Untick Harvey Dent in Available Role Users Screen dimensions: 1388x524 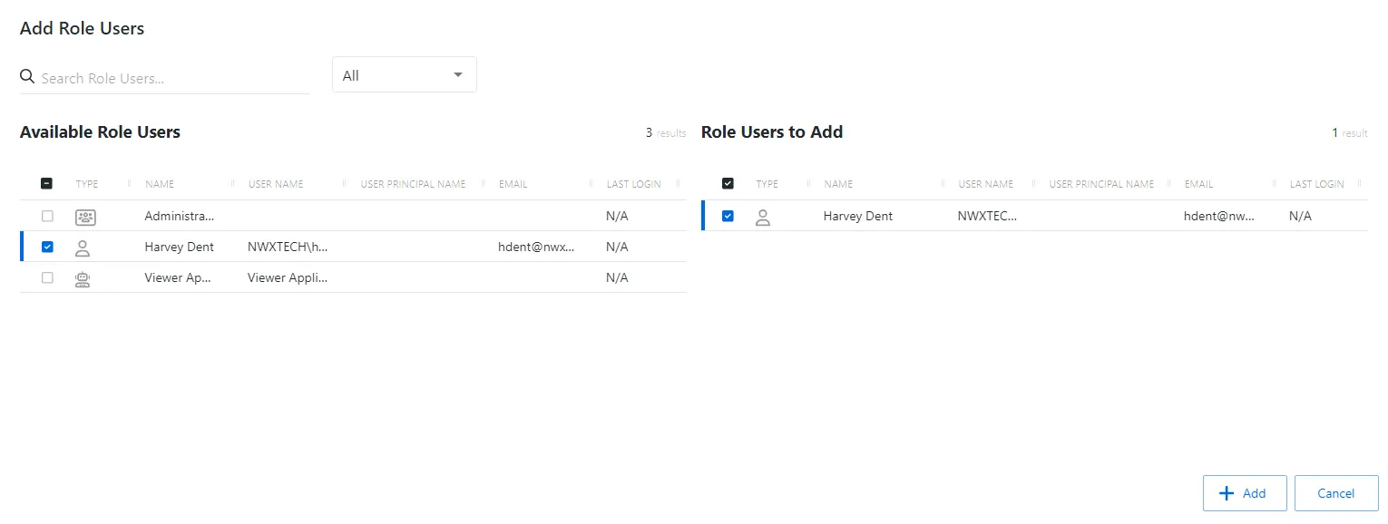[47, 247]
